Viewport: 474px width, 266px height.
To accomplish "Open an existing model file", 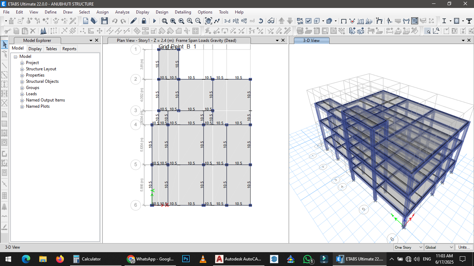I will click(94, 21).
